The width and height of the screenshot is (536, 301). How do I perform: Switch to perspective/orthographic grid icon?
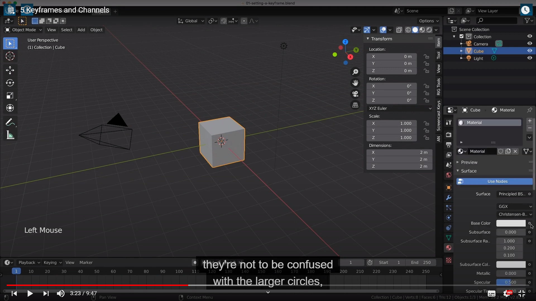click(x=355, y=105)
